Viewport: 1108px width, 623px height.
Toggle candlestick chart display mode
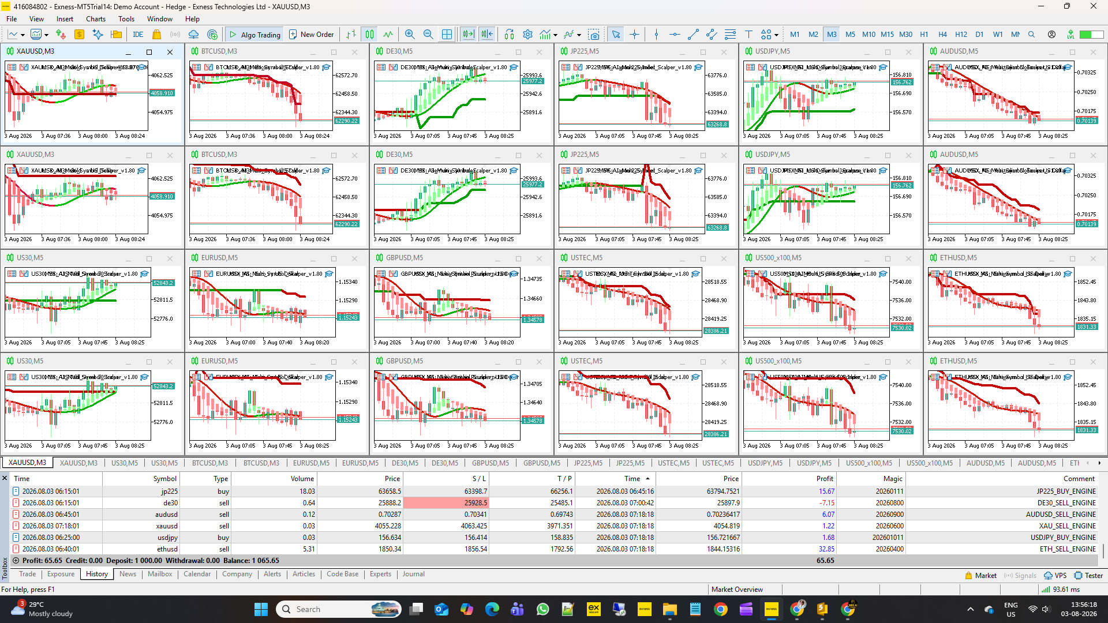click(369, 35)
